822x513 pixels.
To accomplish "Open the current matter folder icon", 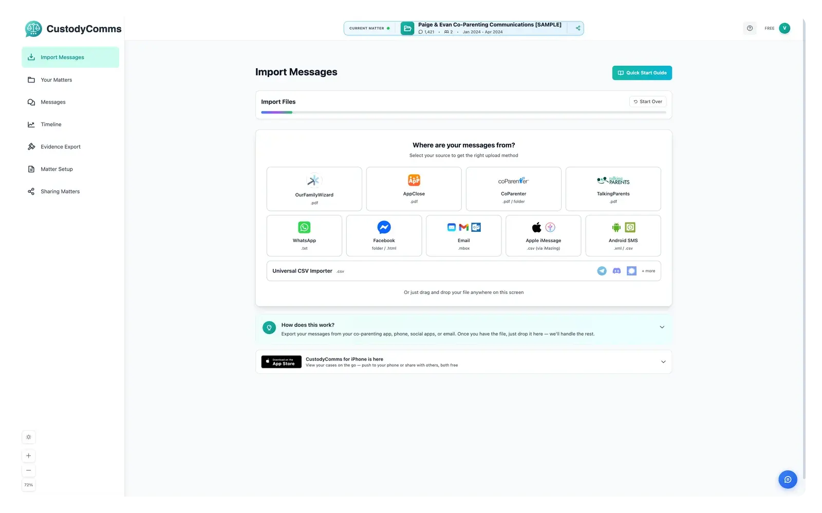I will pyautogui.click(x=407, y=29).
